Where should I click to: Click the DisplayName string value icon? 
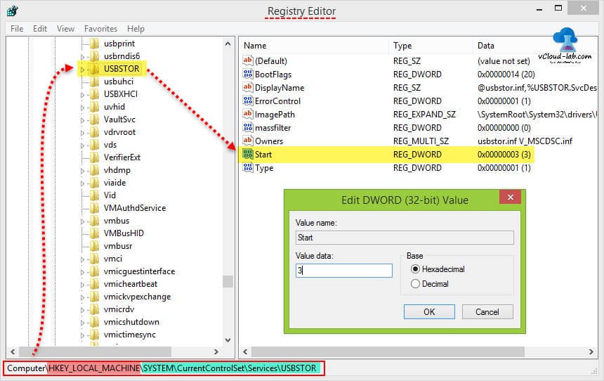tap(248, 87)
